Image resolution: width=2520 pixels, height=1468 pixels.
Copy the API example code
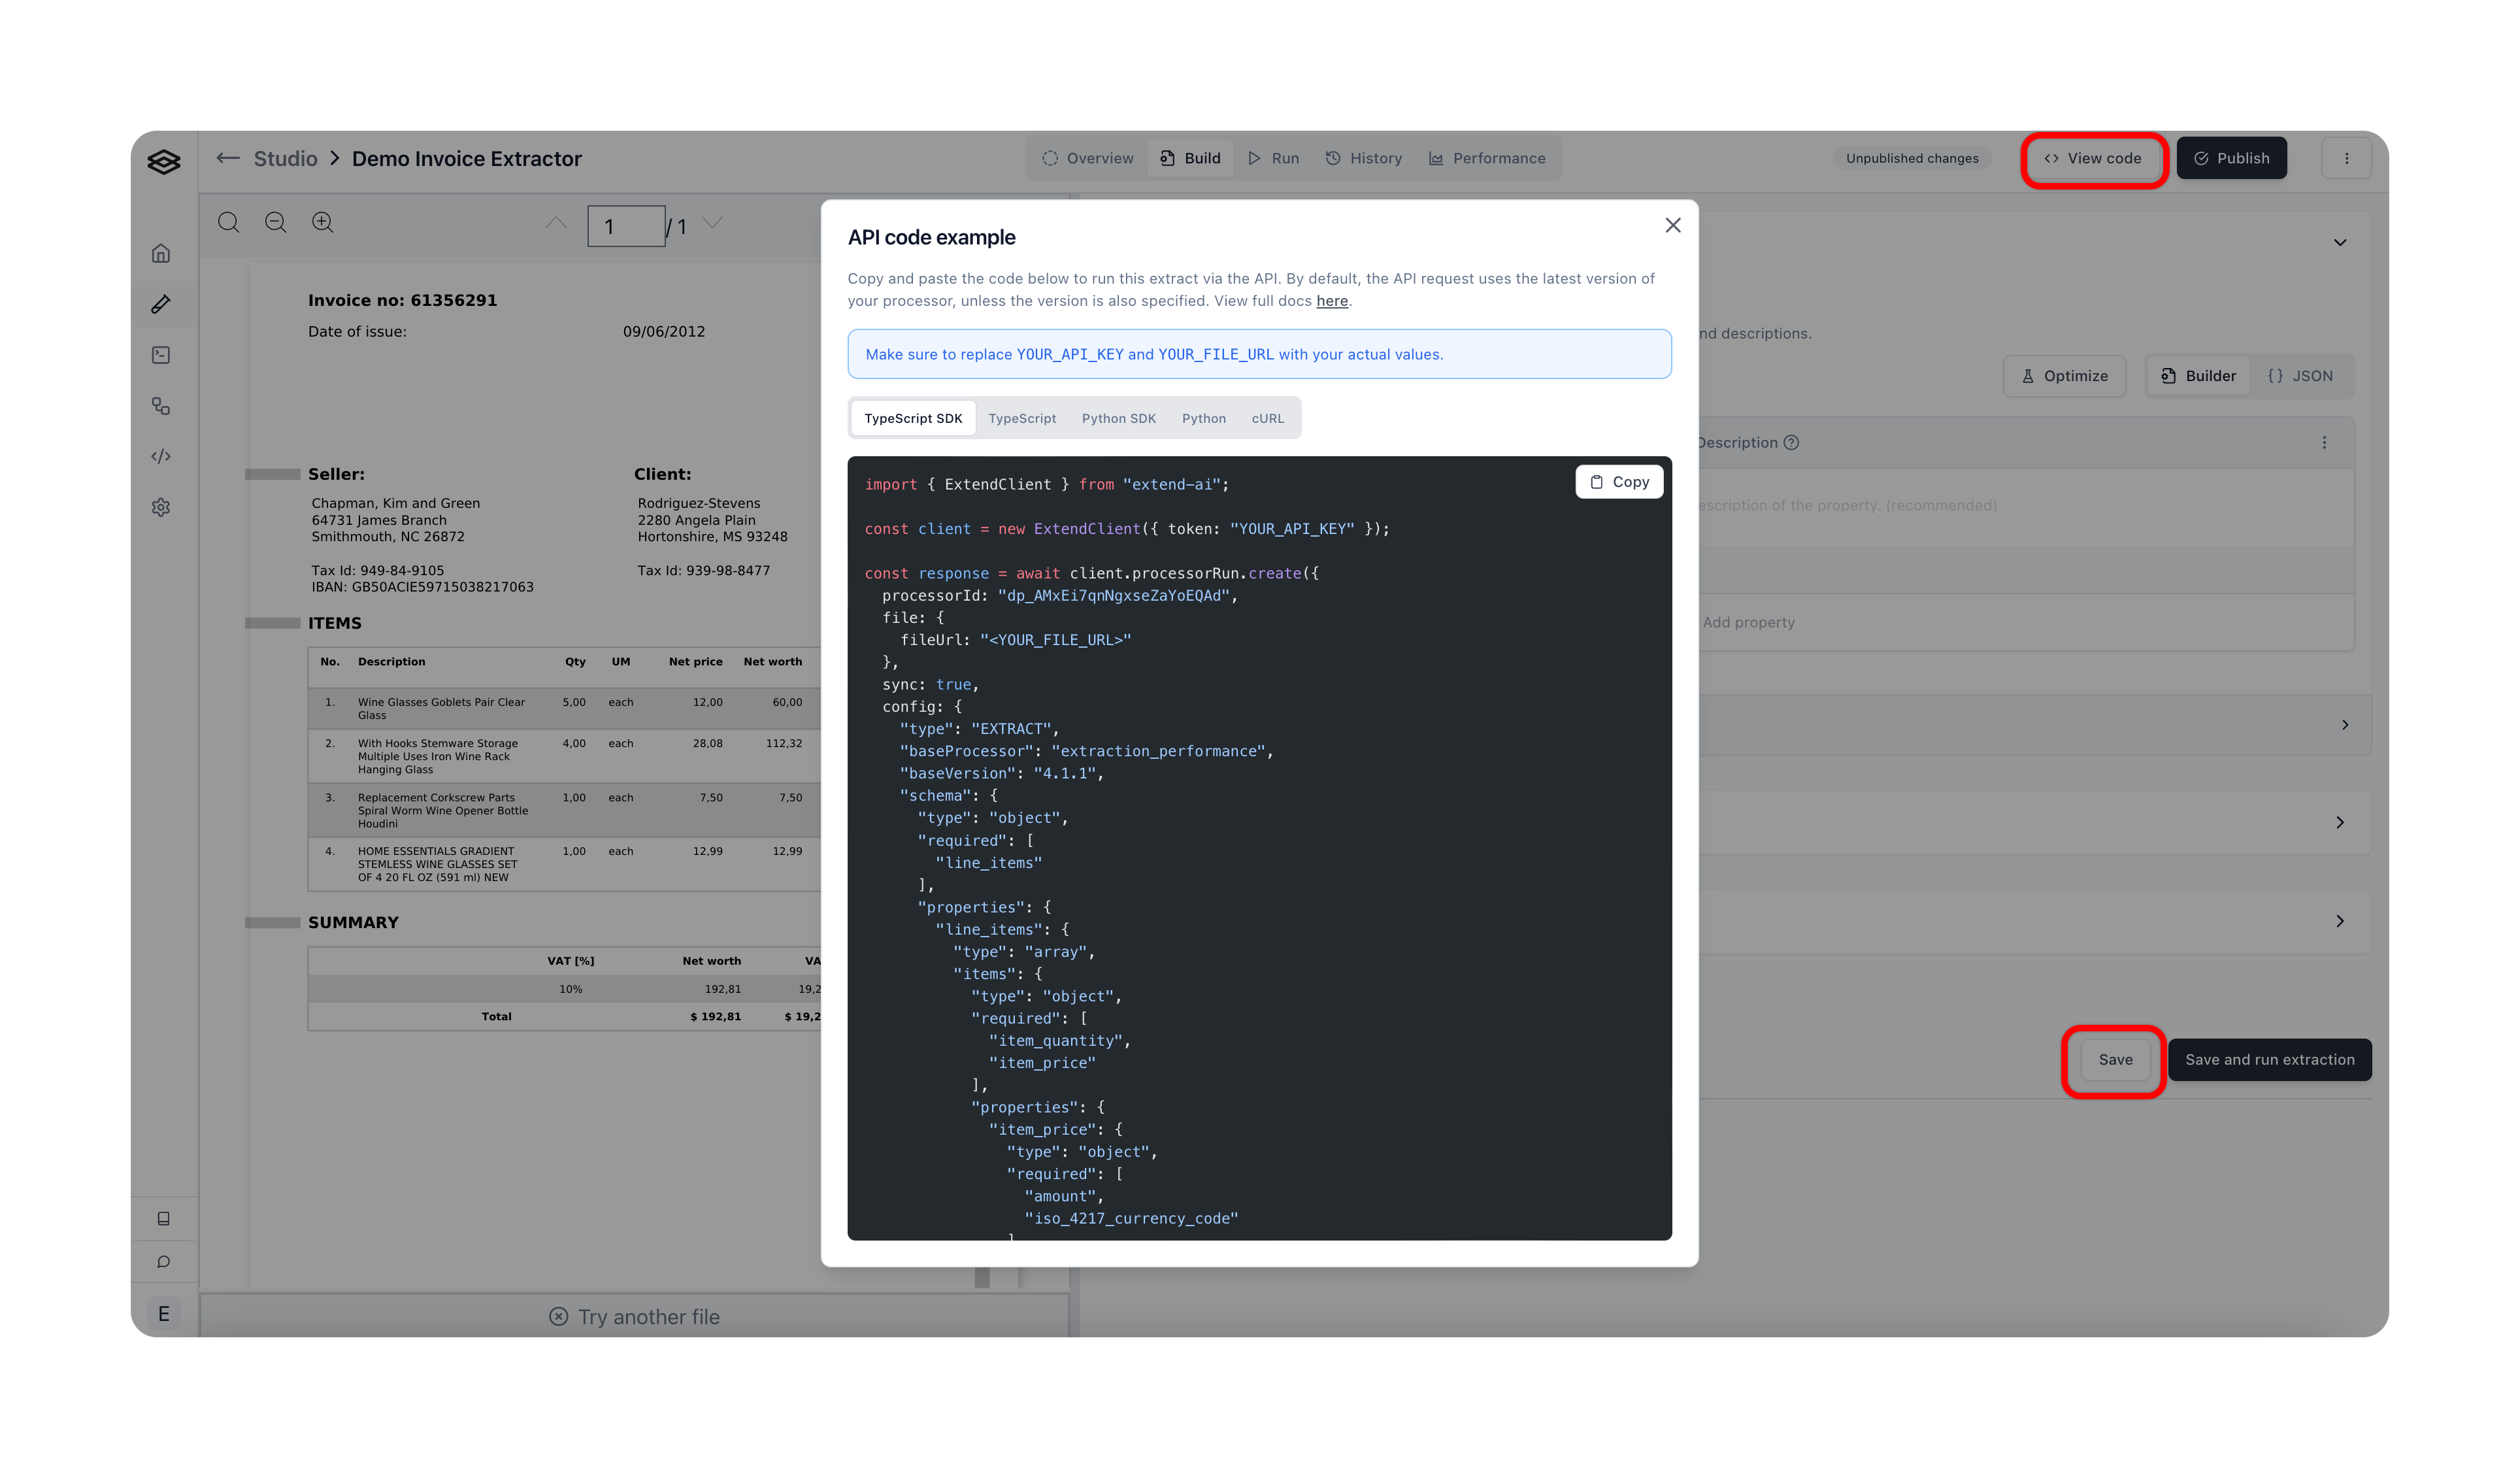click(x=1619, y=481)
